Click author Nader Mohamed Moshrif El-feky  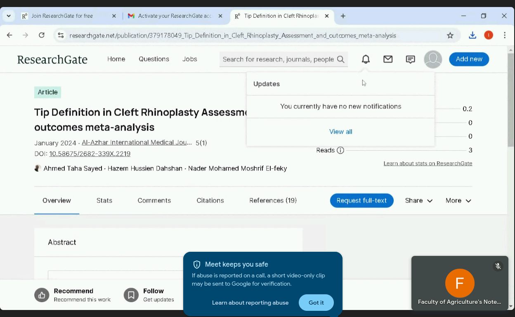(x=237, y=168)
